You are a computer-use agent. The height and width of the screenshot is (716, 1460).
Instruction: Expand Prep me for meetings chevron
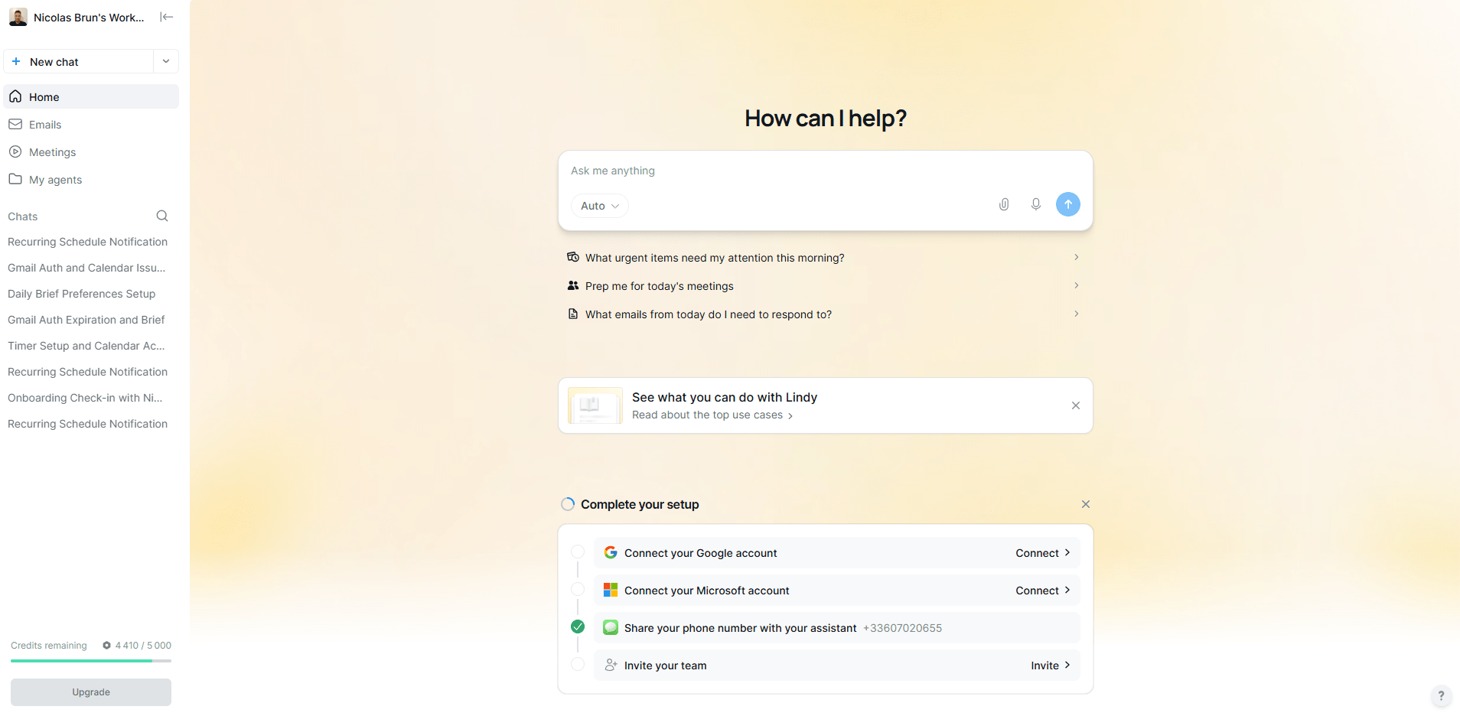pos(1077,285)
